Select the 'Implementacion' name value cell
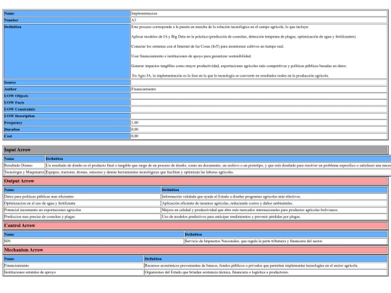 point(258,14)
